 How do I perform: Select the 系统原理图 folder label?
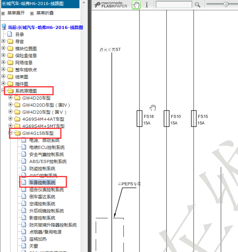[26, 91]
